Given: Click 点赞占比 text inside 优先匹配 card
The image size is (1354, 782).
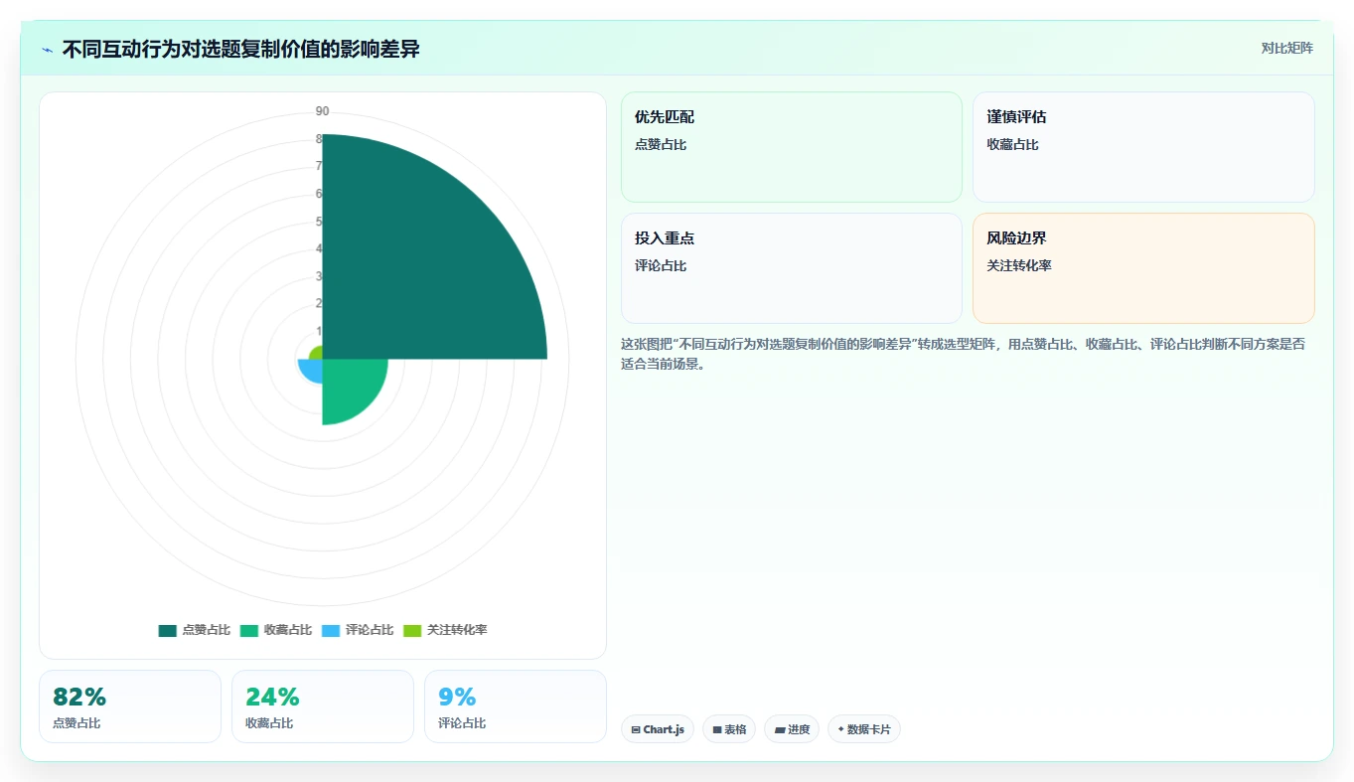Looking at the screenshot, I should coord(661,145).
